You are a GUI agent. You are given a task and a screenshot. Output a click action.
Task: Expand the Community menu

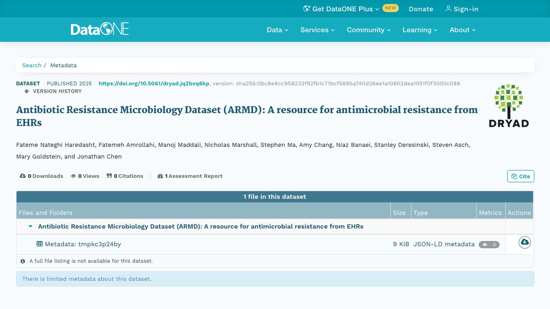(369, 30)
